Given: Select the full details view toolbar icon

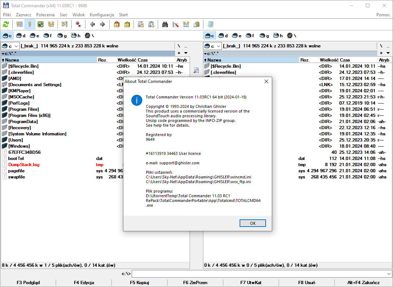Looking at the screenshot, I should click(30, 24).
